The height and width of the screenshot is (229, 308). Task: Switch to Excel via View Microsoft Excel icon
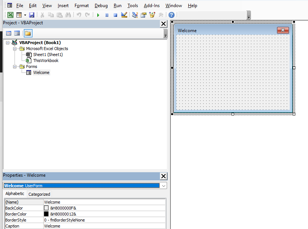(10, 15)
